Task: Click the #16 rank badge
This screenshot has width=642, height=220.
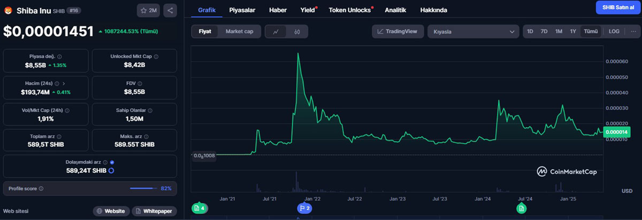Action: (x=73, y=10)
